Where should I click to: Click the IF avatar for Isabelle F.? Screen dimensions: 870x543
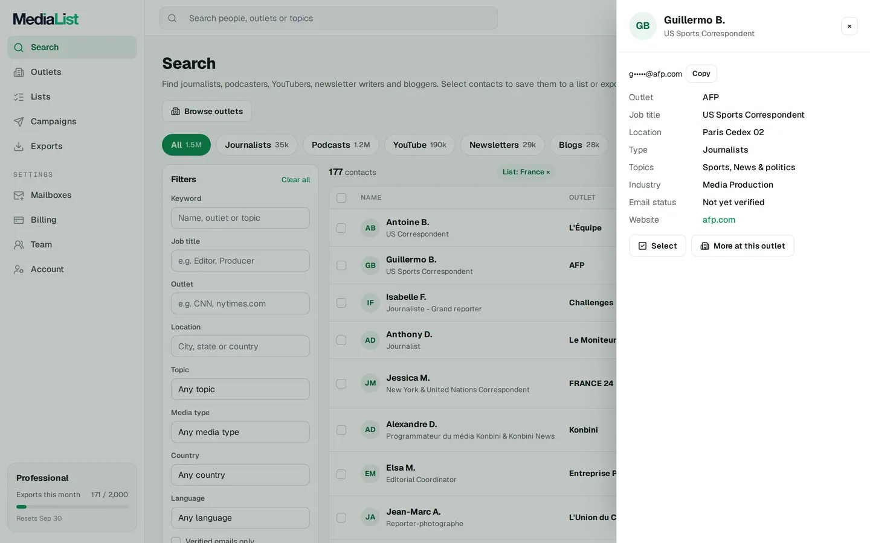(370, 303)
